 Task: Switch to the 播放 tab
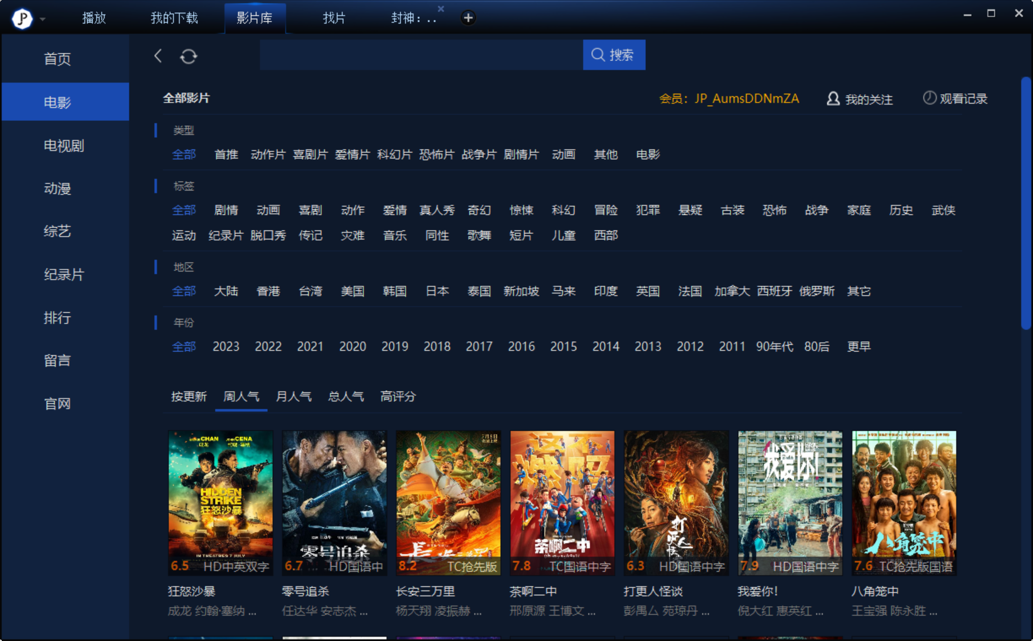94,18
